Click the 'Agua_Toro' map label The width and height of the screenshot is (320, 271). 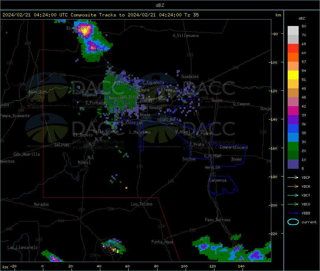pyautogui.click(x=38, y=92)
